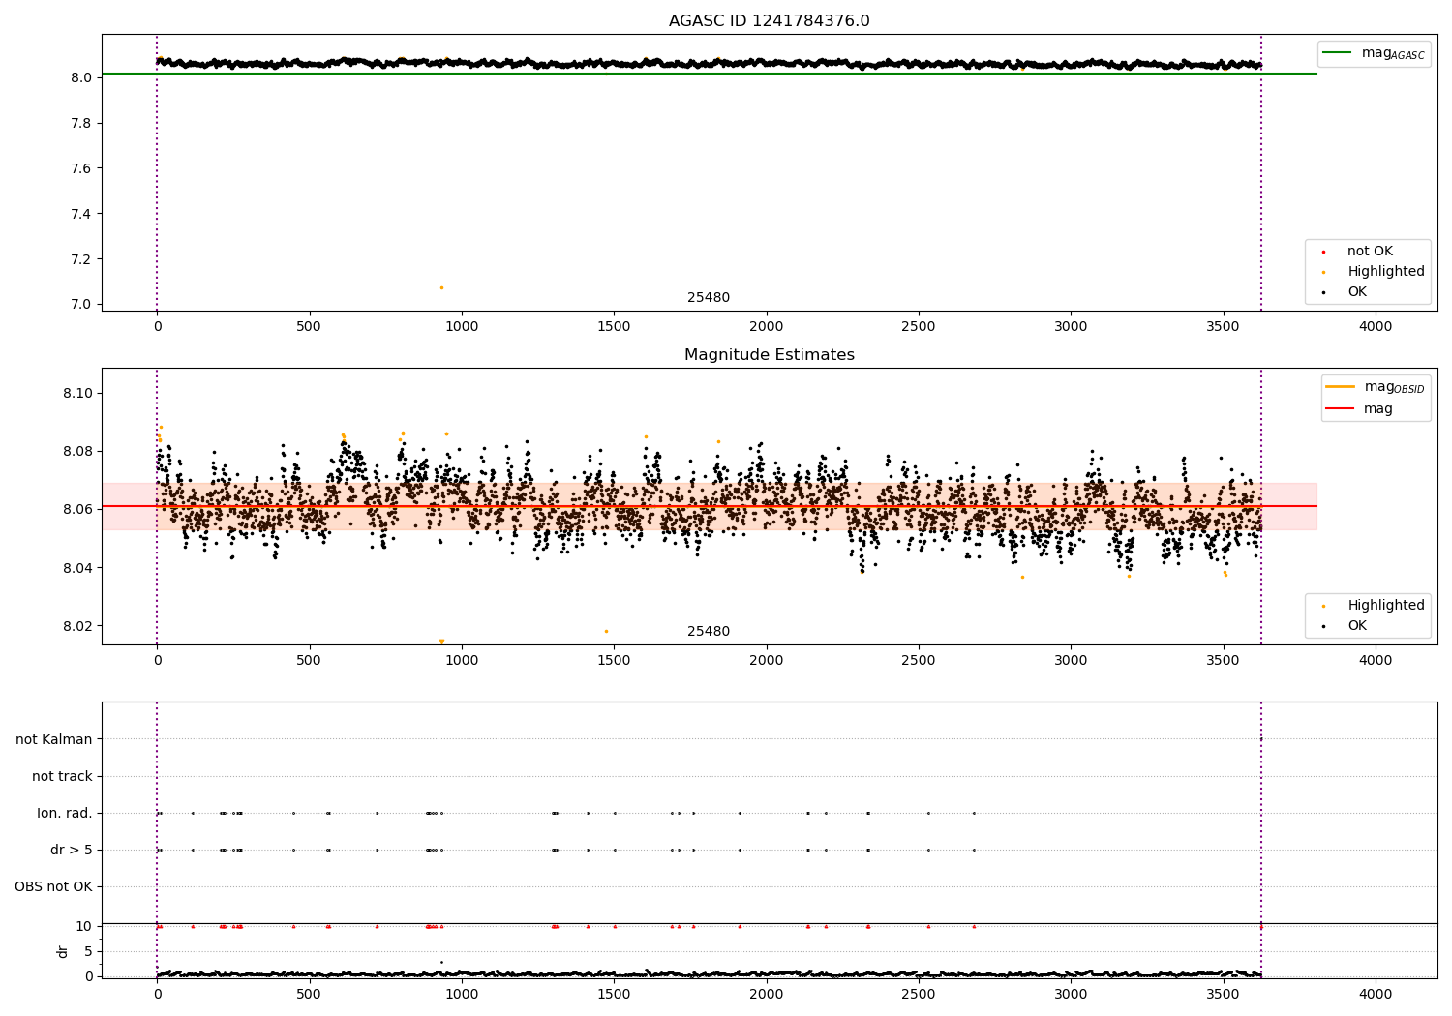Click the isolated dr point near x≈935
The image size is (1452, 1016).
pyautogui.click(x=441, y=962)
